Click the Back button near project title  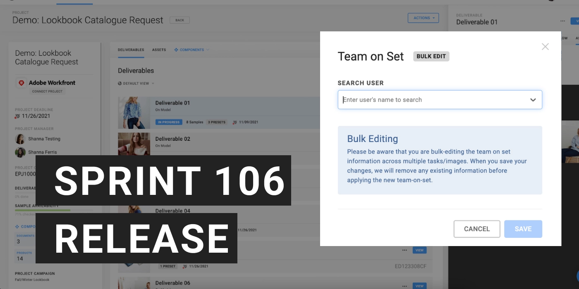pos(179,20)
